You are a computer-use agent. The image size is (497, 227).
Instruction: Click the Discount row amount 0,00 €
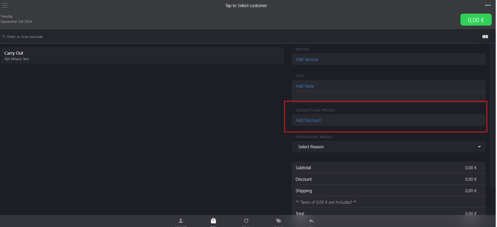471,179
